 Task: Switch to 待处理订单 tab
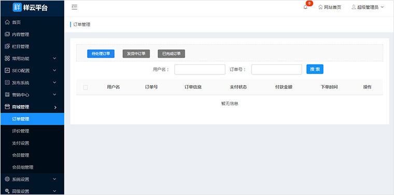pyautogui.click(x=101, y=54)
